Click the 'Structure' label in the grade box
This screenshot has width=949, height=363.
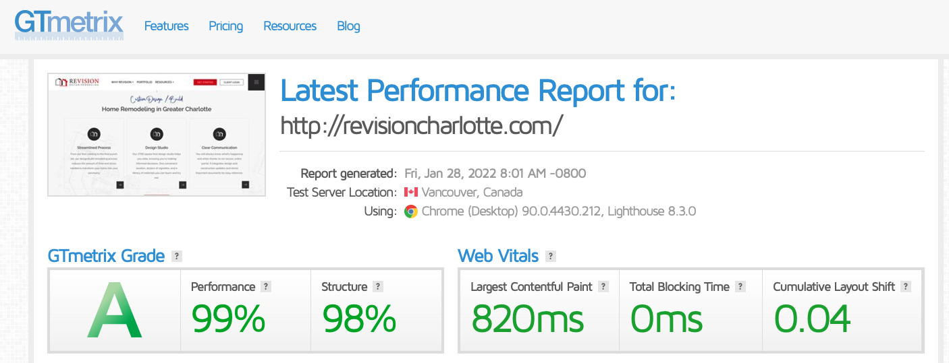click(x=344, y=286)
